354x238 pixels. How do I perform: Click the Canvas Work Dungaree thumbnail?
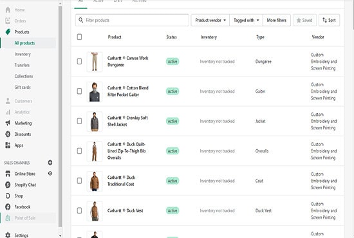pyautogui.click(x=95, y=62)
